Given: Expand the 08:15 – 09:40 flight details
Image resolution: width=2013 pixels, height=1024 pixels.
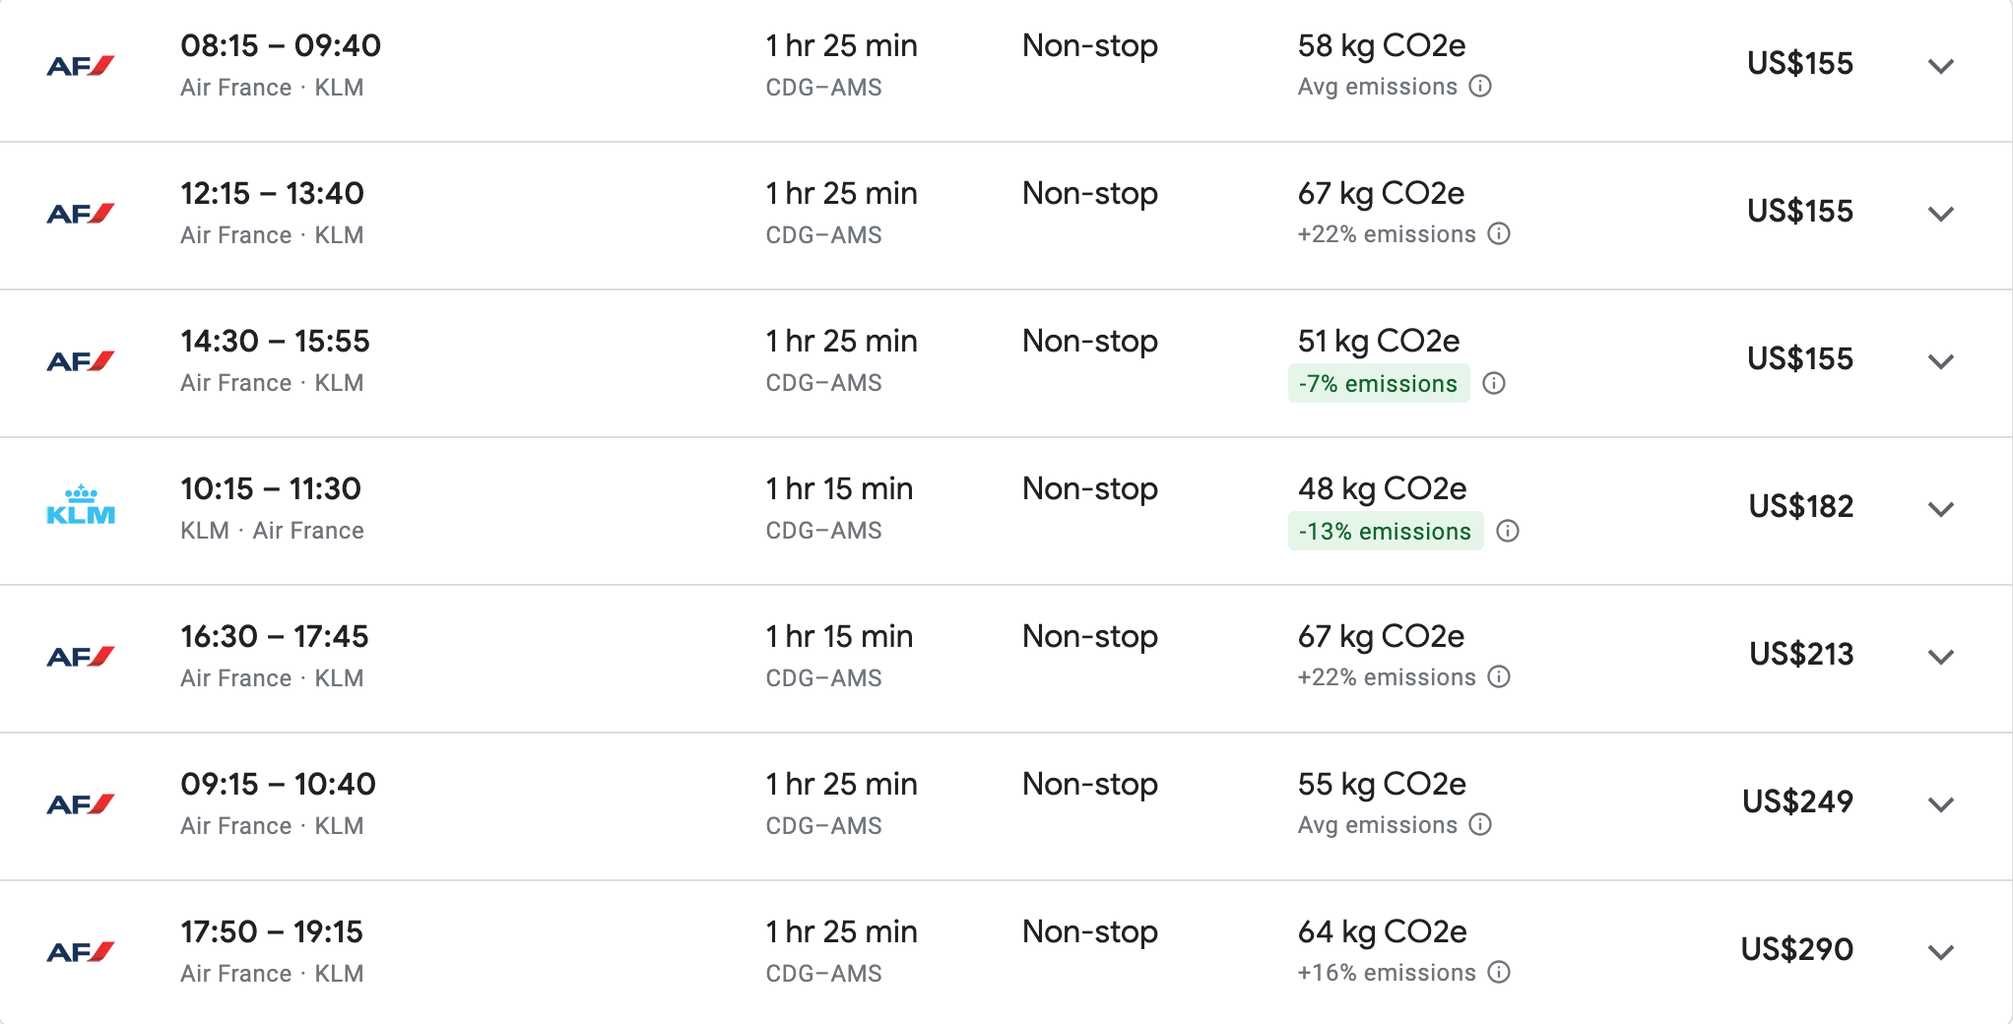Looking at the screenshot, I should pos(1940,67).
